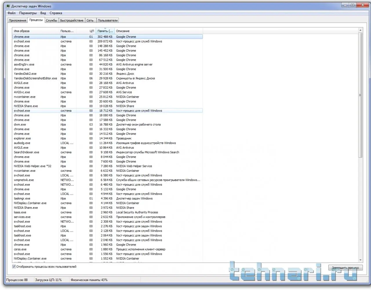Open the Справка menu

click(56, 13)
